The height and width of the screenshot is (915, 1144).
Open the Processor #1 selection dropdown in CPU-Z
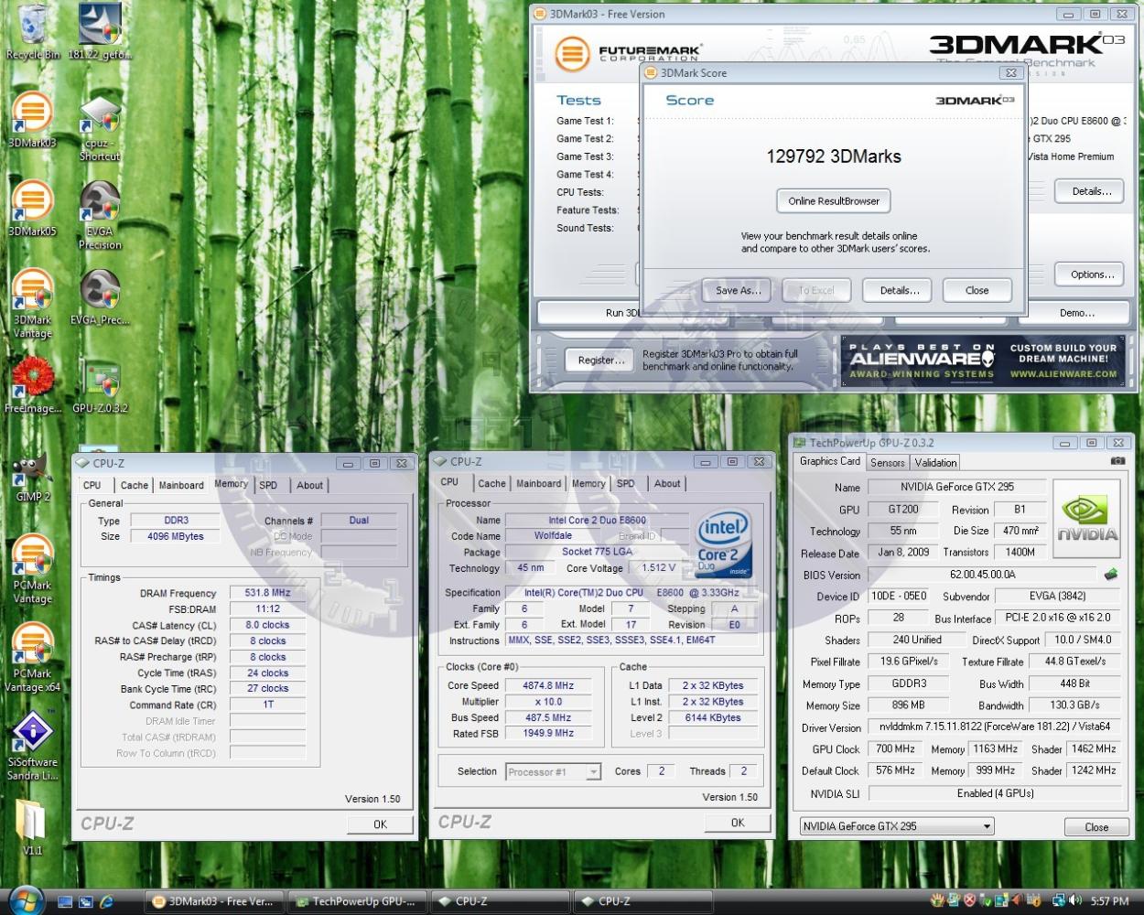[554, 771]
